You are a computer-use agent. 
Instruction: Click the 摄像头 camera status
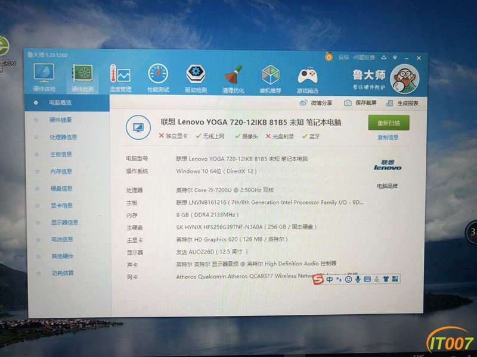(246, 136)
